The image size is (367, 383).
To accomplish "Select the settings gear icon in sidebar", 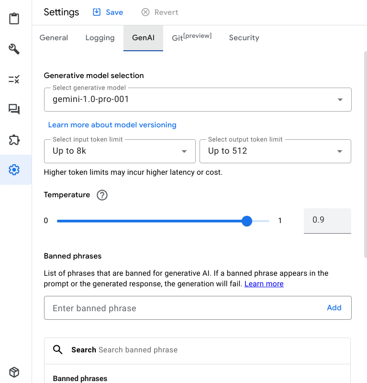I will coord(14,169).
